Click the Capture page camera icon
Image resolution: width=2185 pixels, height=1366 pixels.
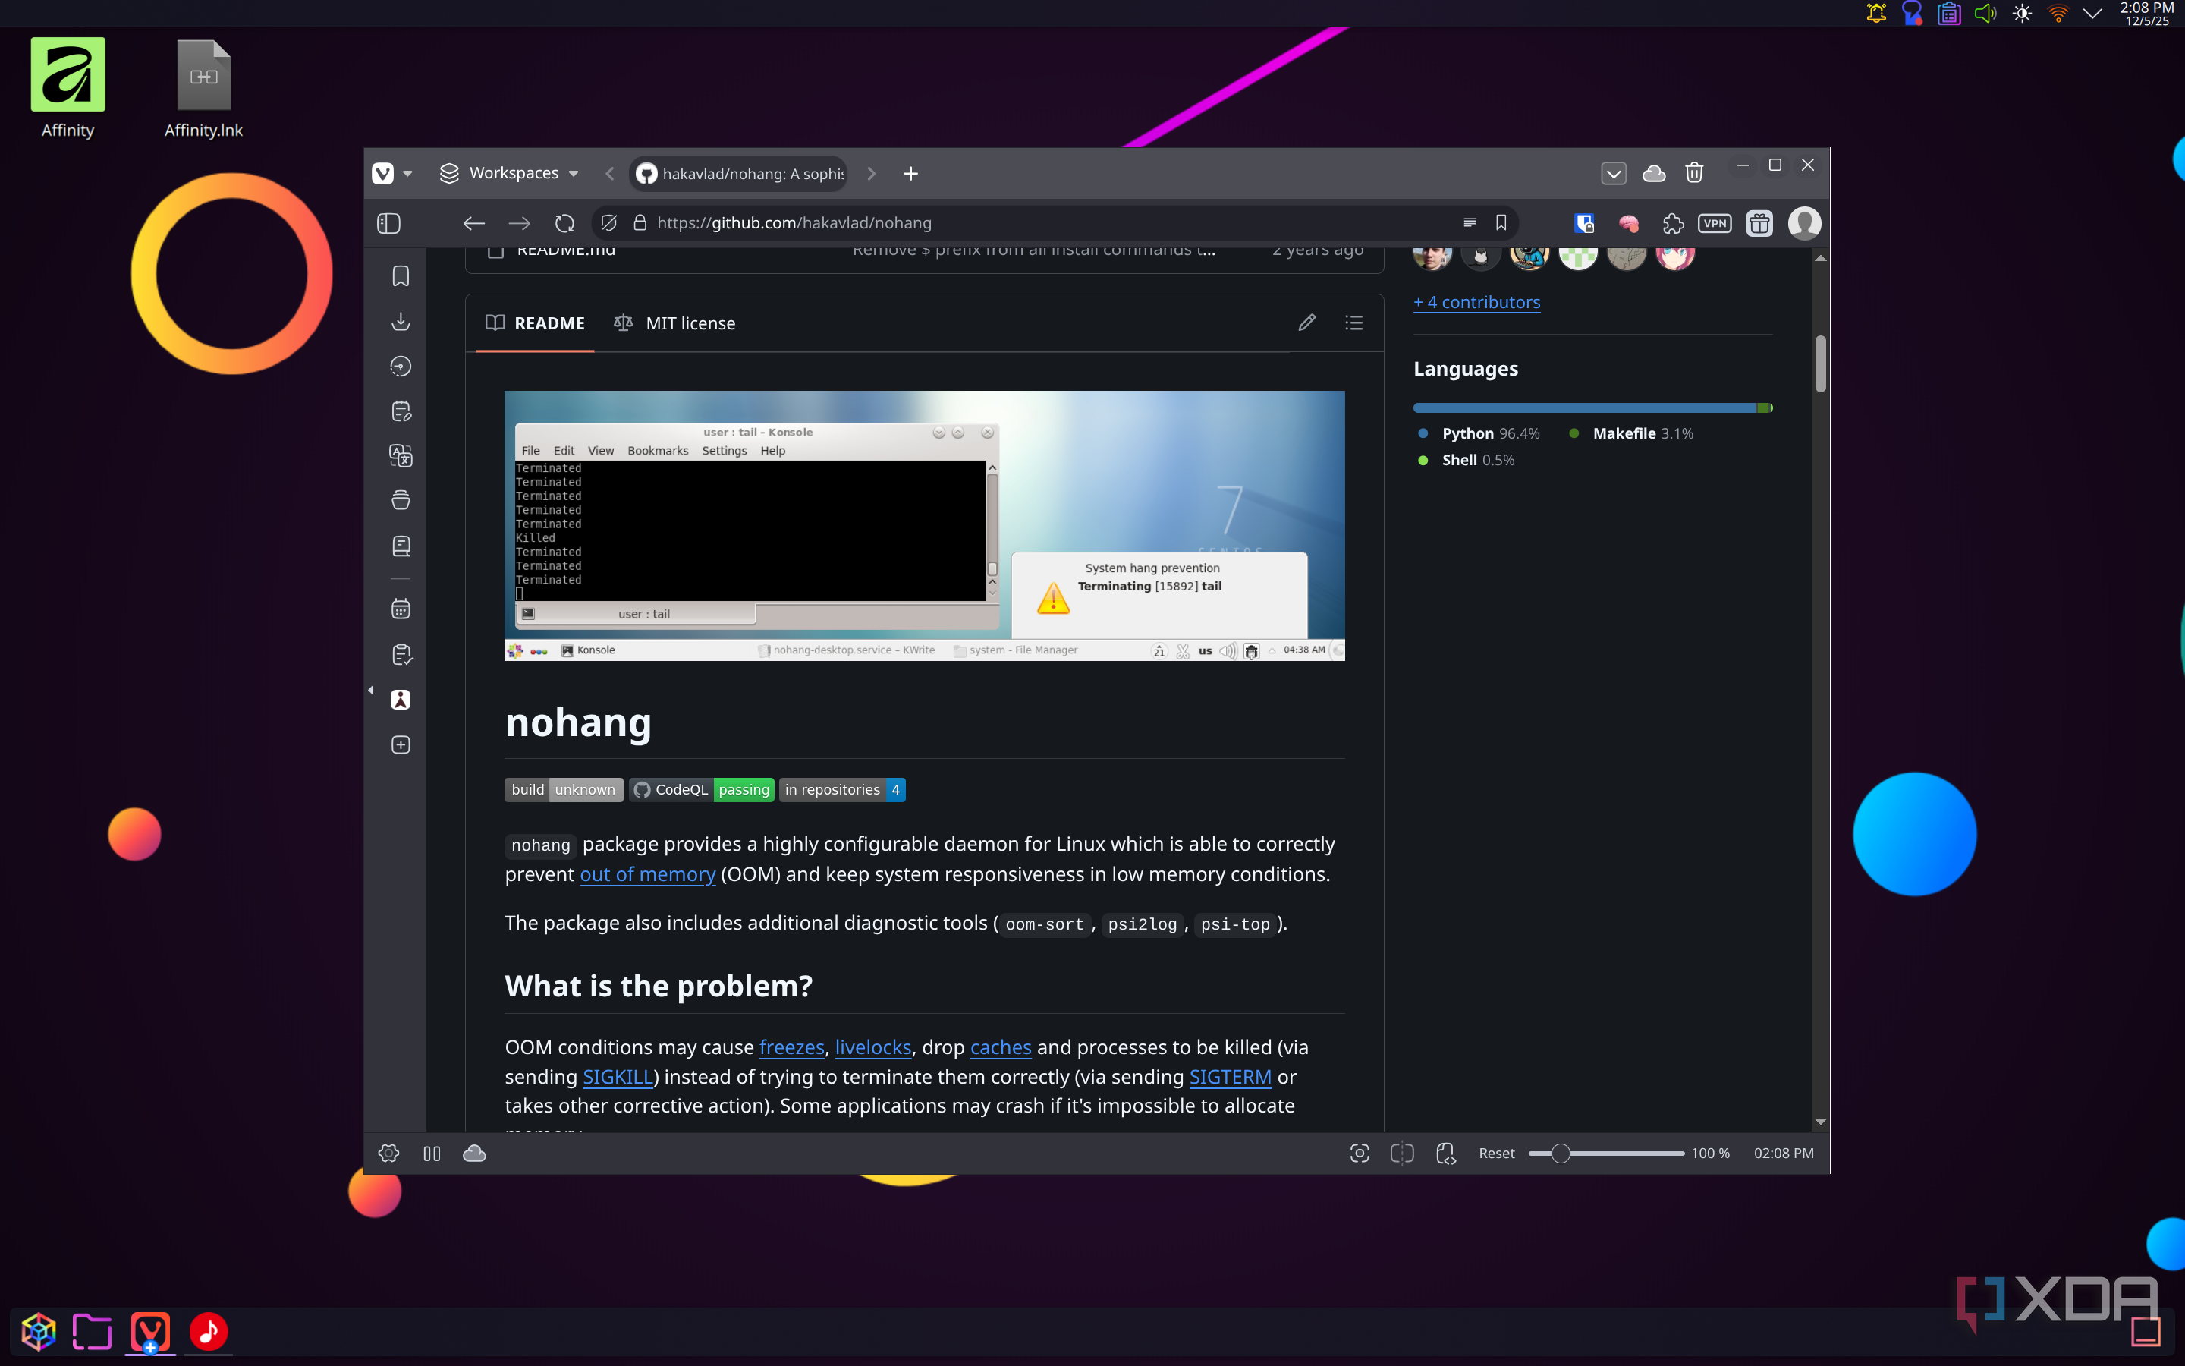[x=1359, y=1153]
